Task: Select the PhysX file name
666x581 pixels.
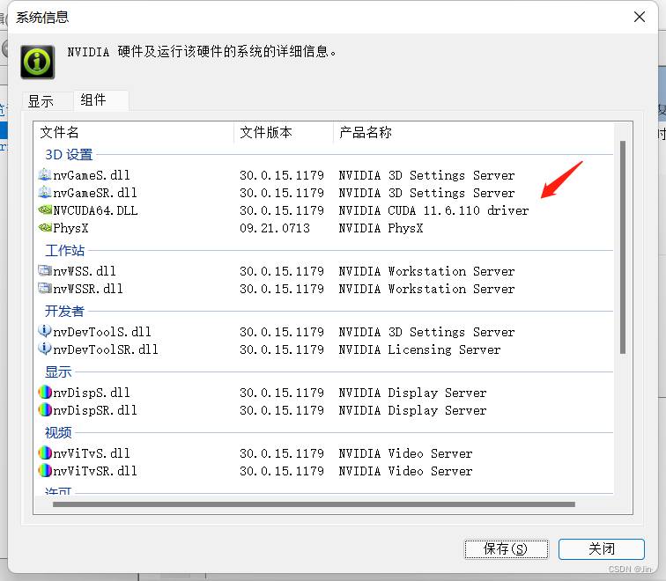Action: (71, 228)
